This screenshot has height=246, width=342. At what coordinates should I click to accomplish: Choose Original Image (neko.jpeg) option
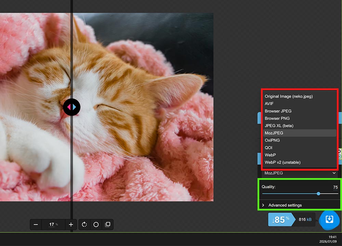pos(300,96)
